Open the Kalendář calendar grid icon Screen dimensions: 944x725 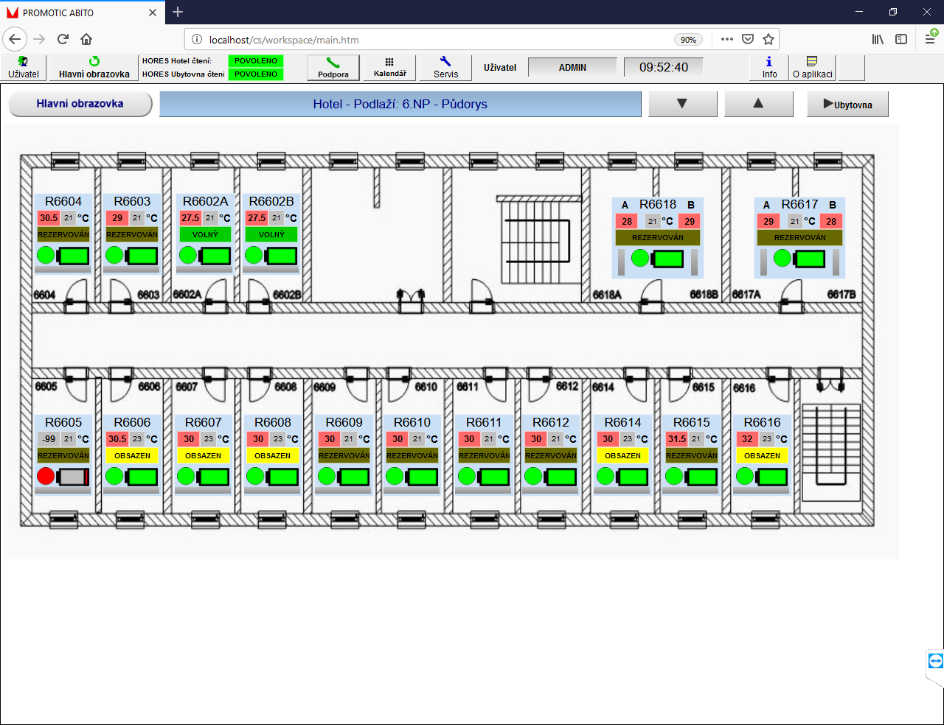(389, 67)
